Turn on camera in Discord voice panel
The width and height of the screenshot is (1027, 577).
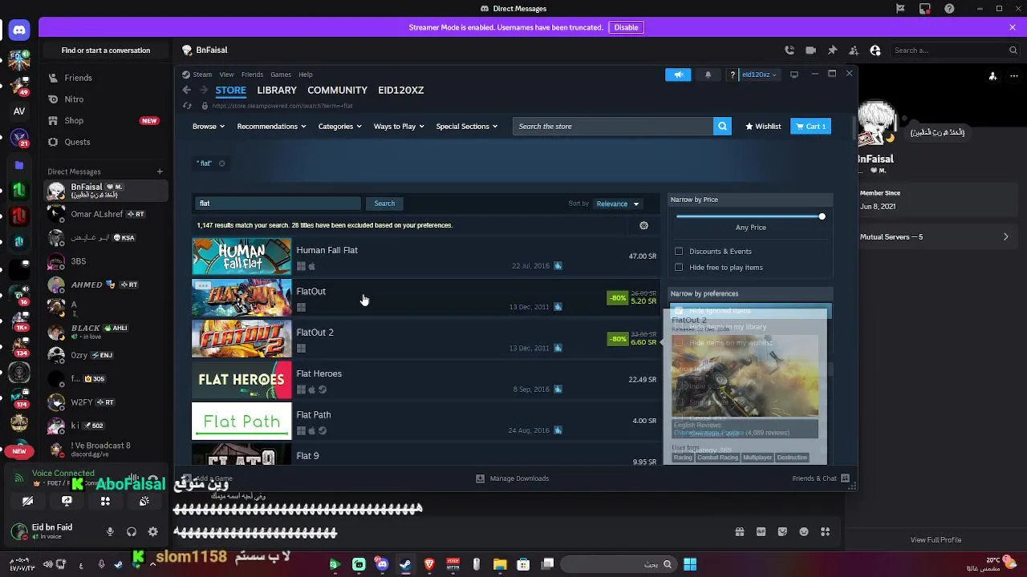tap(28, 501)
